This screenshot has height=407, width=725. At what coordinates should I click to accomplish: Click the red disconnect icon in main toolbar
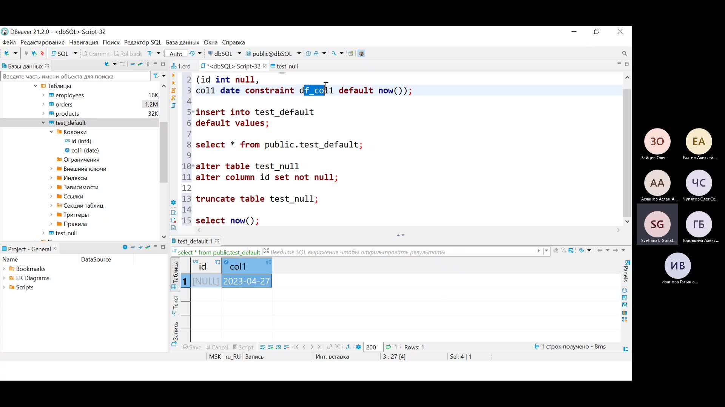(x=42, y=54)
